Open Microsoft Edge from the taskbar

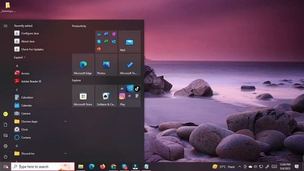pos(92,167)
